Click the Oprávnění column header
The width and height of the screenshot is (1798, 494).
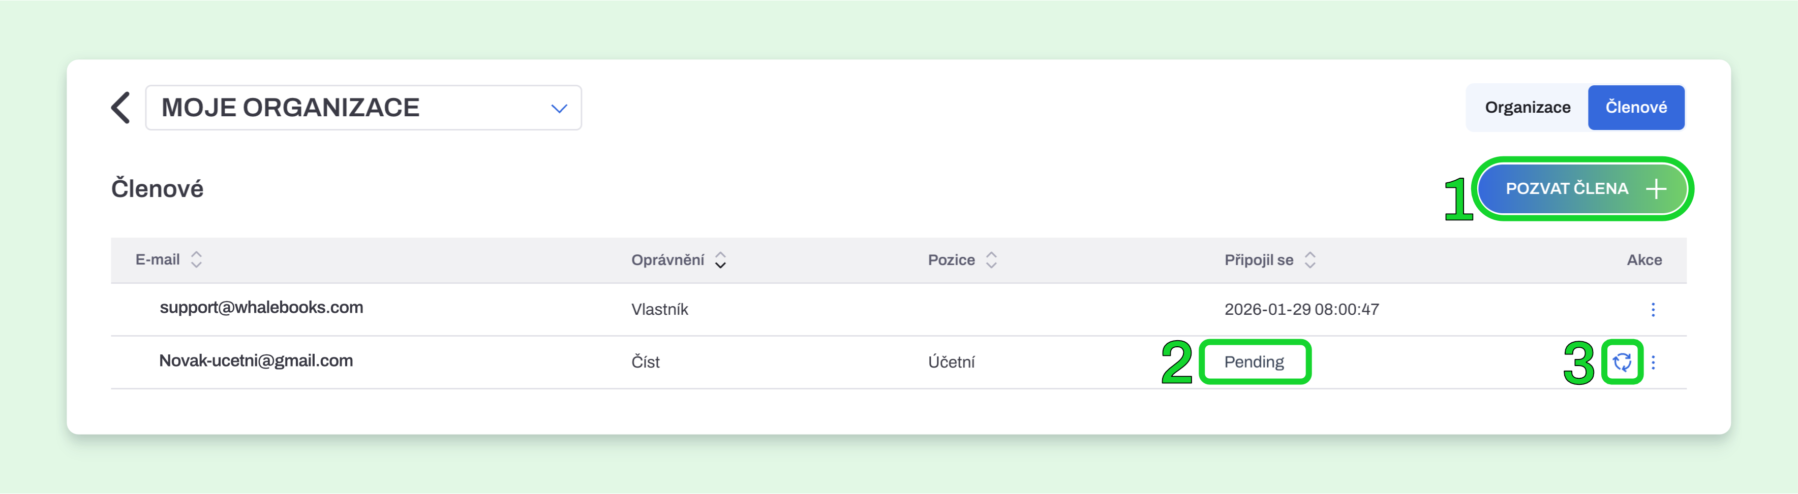667,260
